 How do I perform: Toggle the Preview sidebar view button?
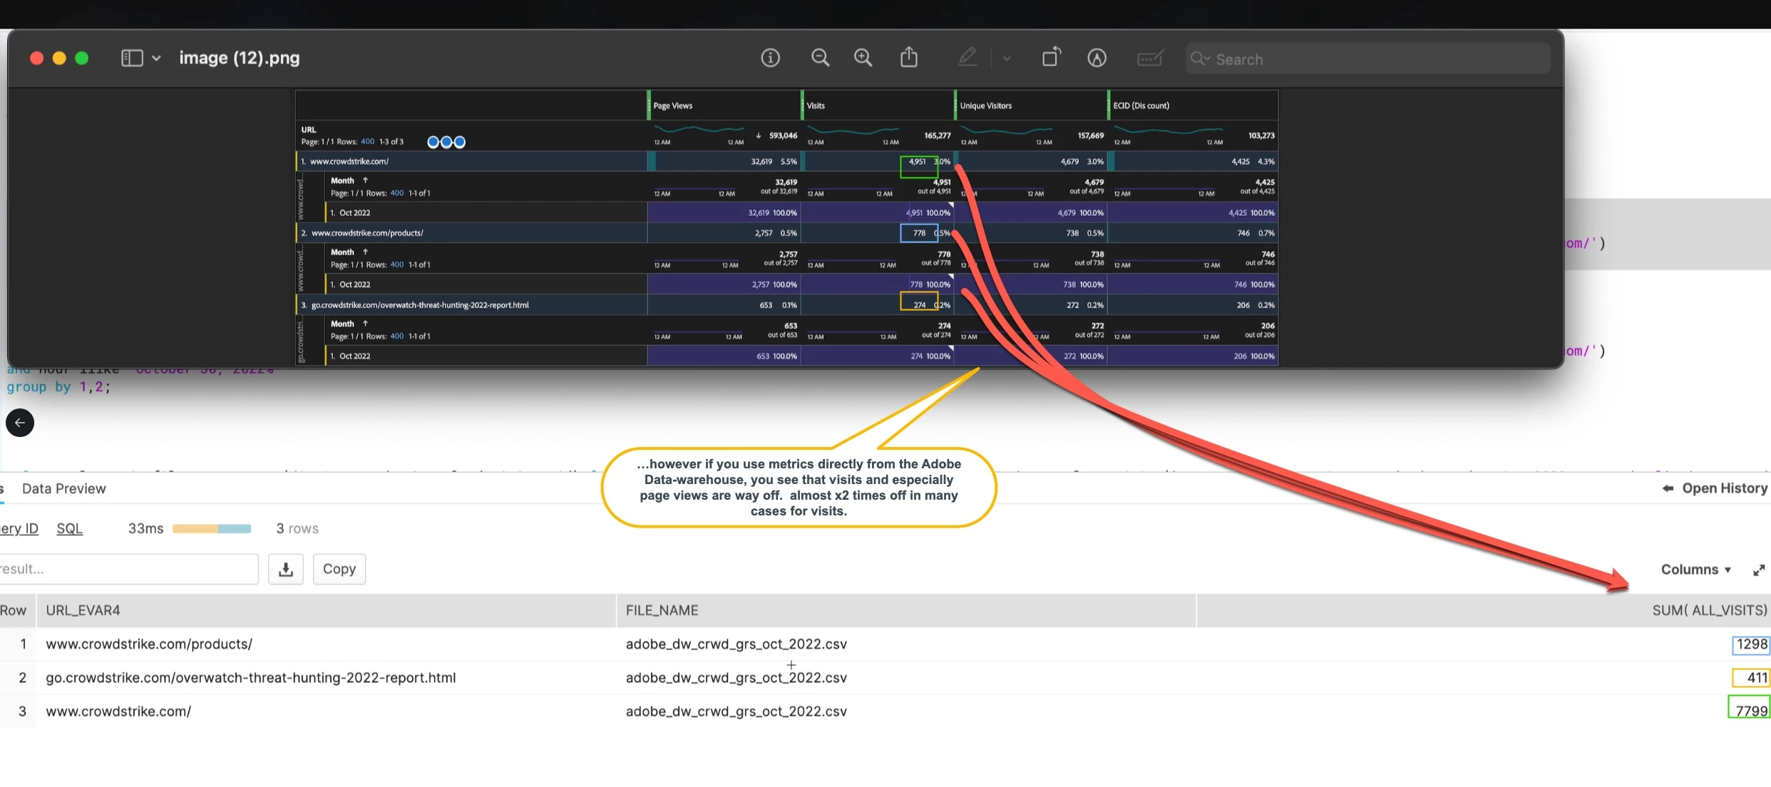pos(133,58)
